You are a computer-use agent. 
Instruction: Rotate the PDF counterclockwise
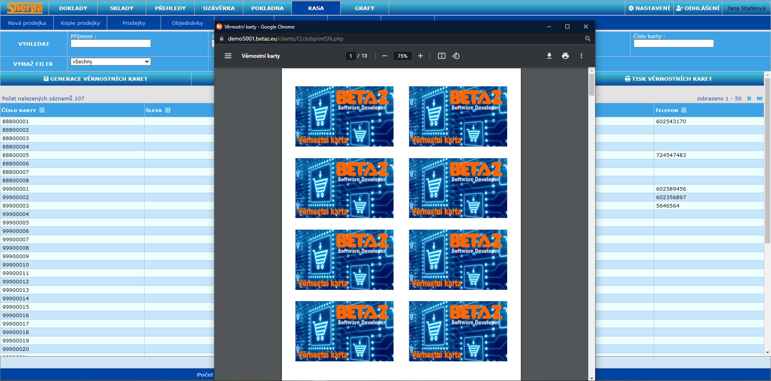(456, 56)
